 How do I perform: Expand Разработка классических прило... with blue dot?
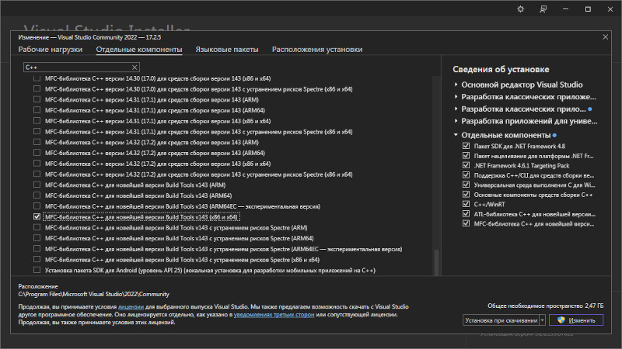[x=456, y=109]
